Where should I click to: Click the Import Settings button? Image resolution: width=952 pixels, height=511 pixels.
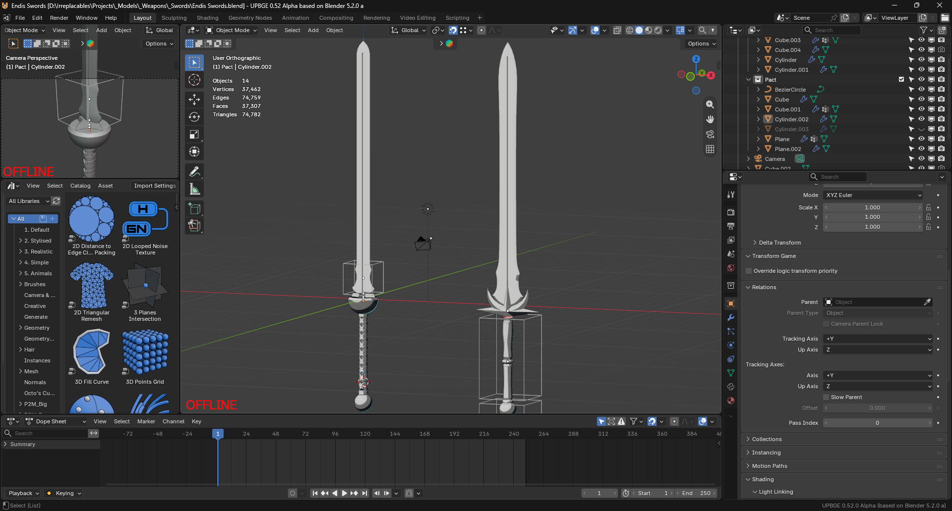[155, 186]
